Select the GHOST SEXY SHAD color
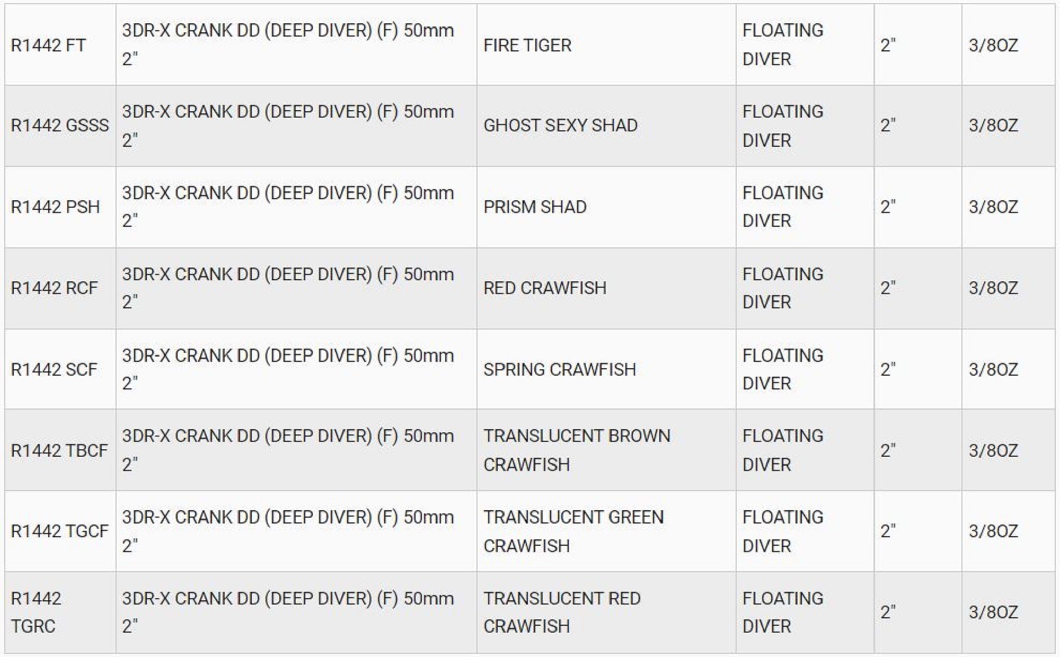Viewport: 1060px width, 657px height. 560,126
